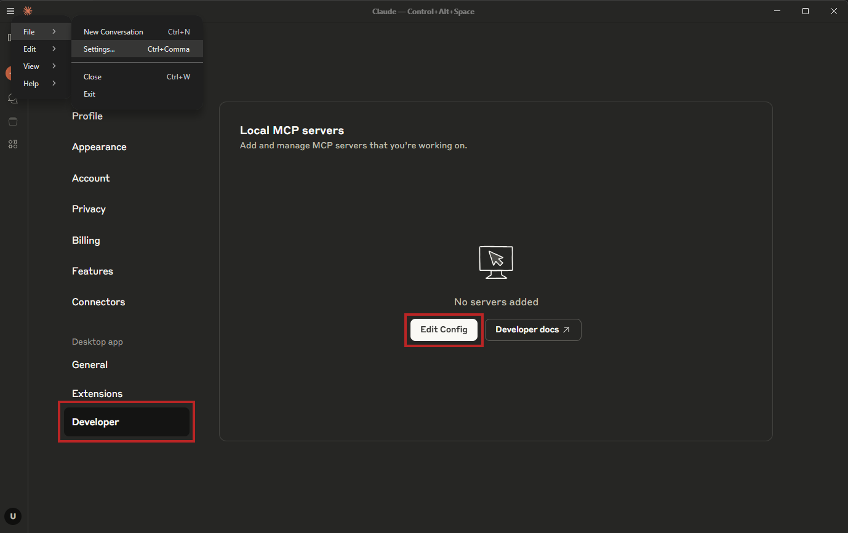Click 'Add and manage MCP servers' description
This screenshot has width=848, height=533.
pyautogui.click(x=353, y=146)
